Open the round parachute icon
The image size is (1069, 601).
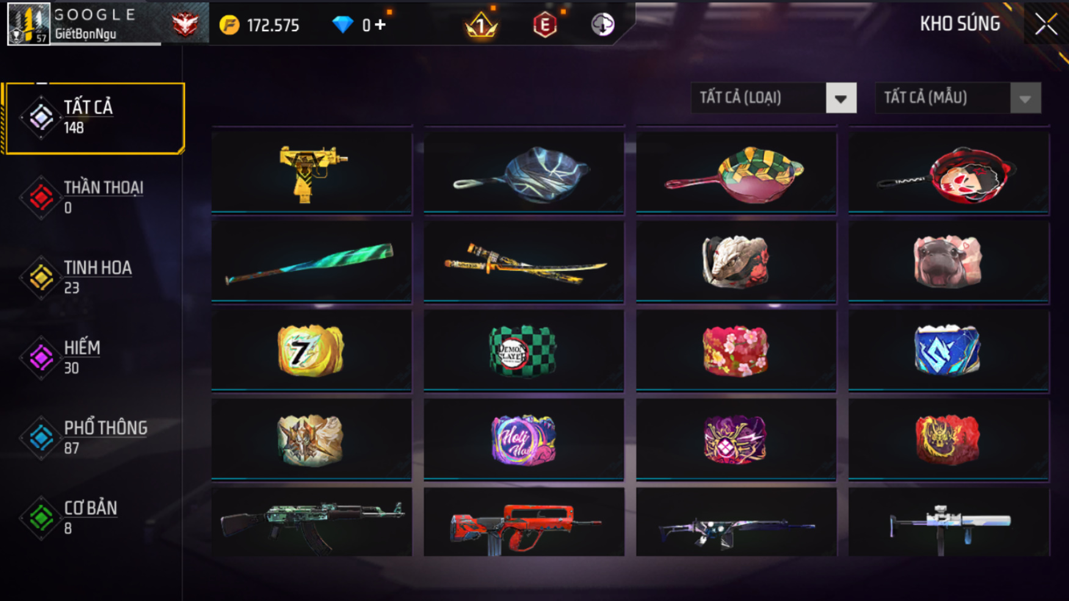603,24
